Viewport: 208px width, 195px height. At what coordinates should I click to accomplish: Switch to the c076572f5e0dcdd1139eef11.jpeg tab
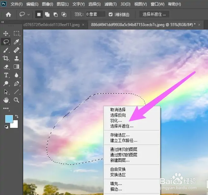click(x=51, y=25)
